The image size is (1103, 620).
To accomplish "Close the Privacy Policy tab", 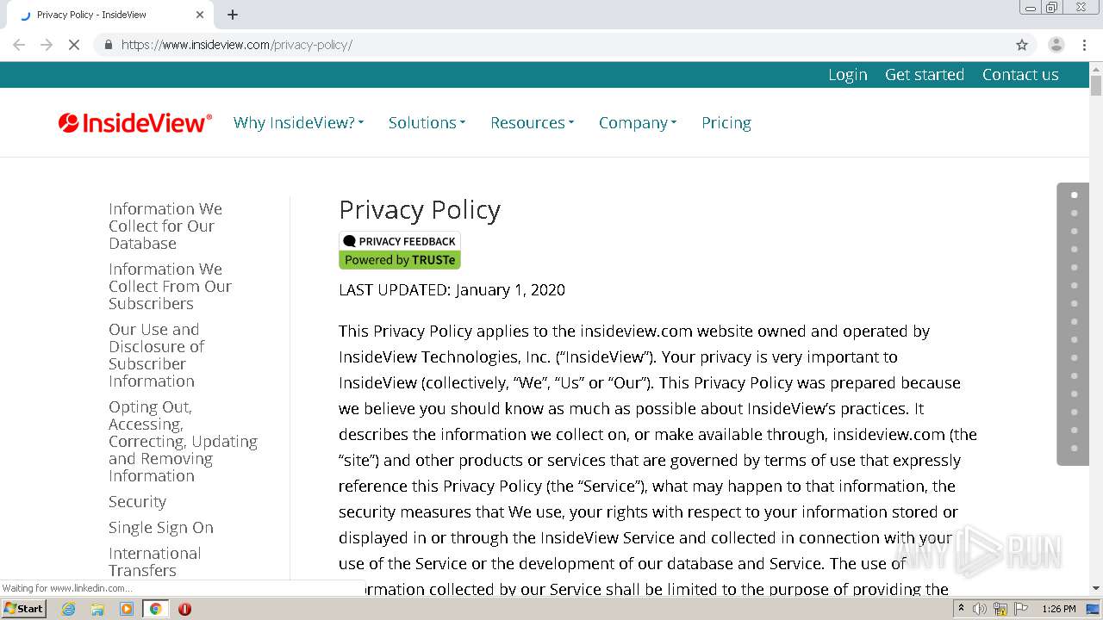I will pos(200,15).
